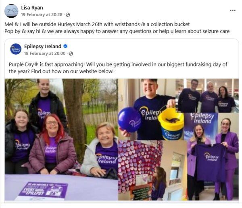Click the globe icon on the shared post
This screenshot has width=242, height=208.
(71, 54)
